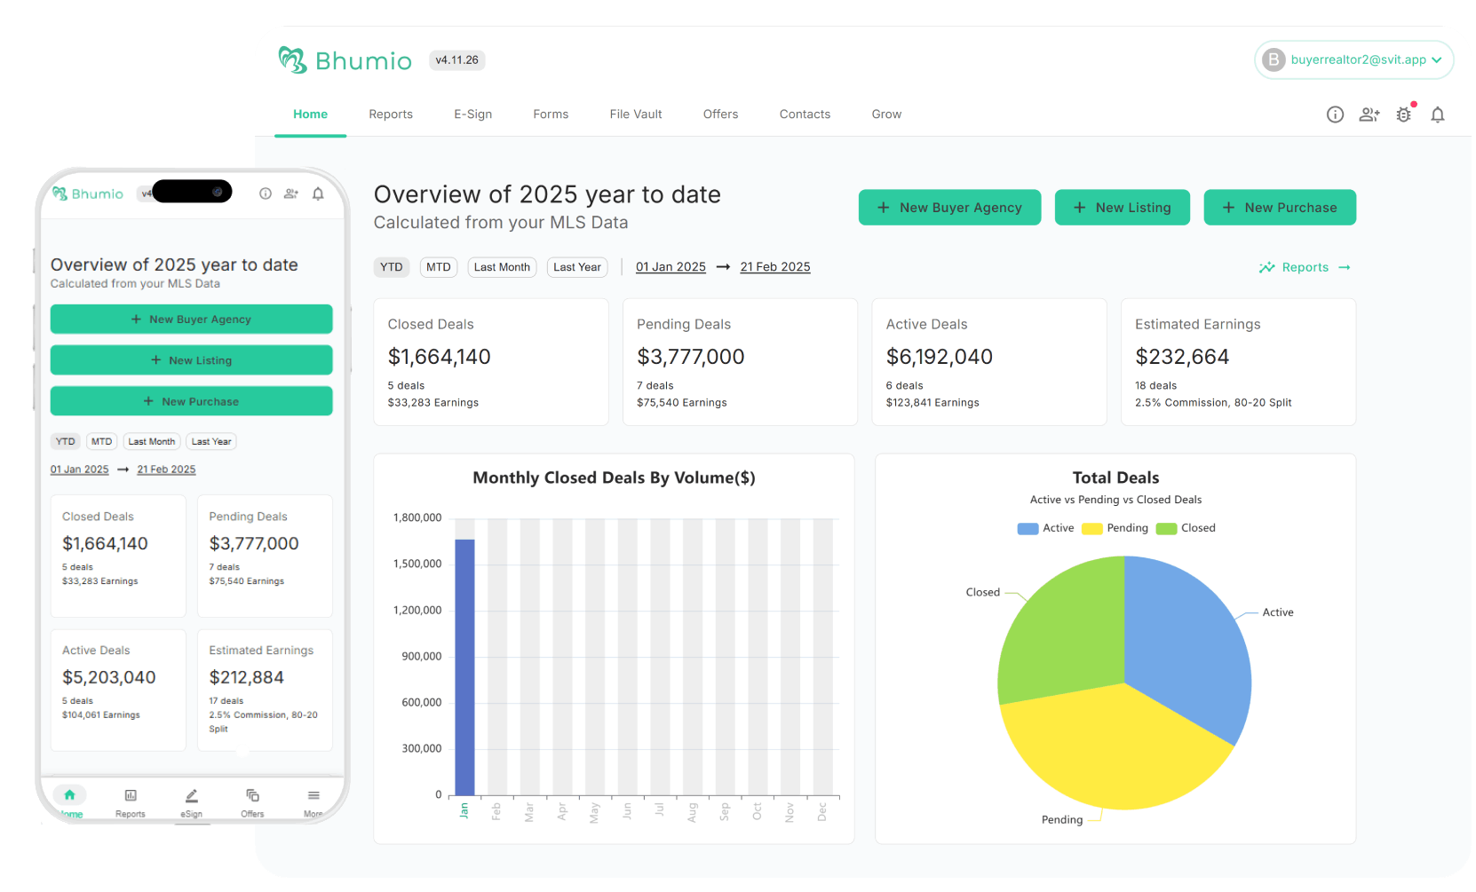
Task: Click the add-contact icon near notifications
Action: point(1369,114)
